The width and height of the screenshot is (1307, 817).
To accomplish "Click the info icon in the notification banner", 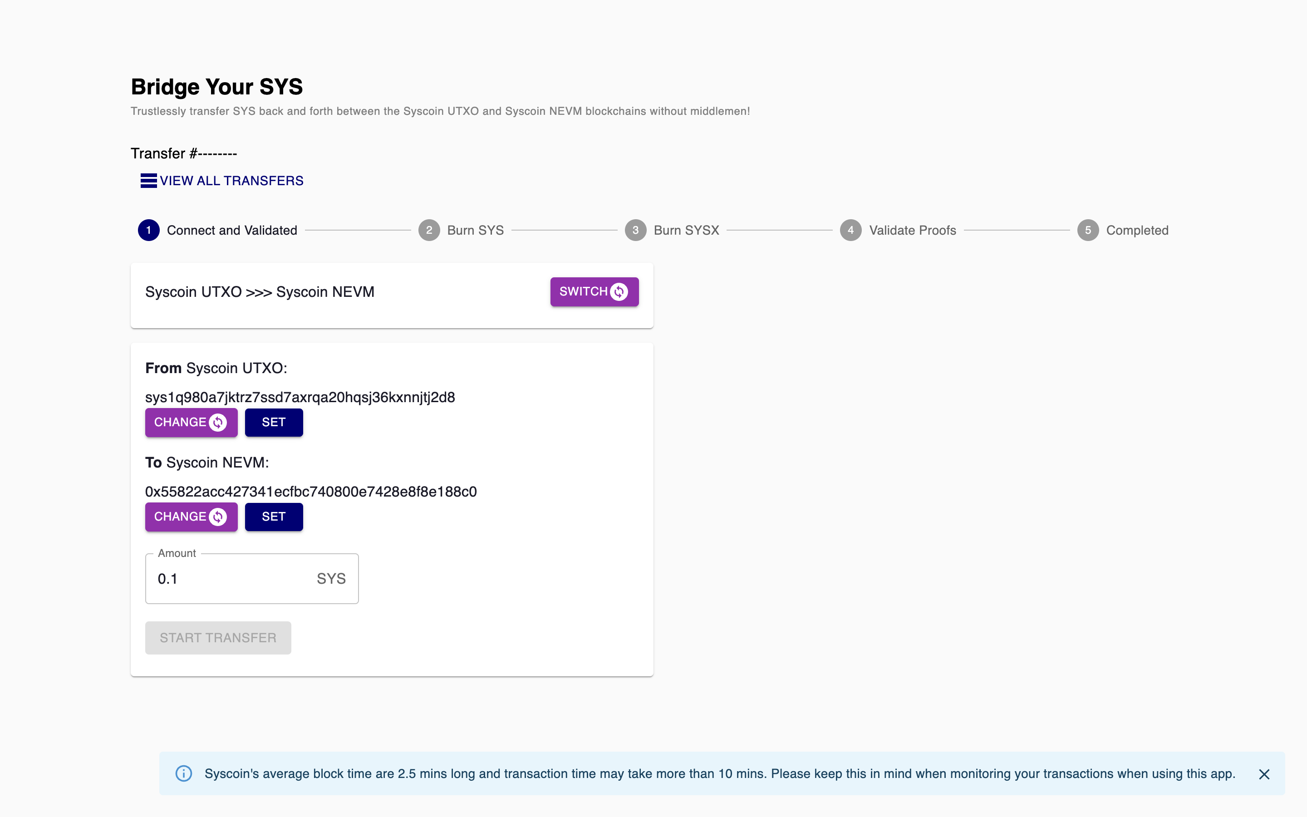I will coord(184,773).
